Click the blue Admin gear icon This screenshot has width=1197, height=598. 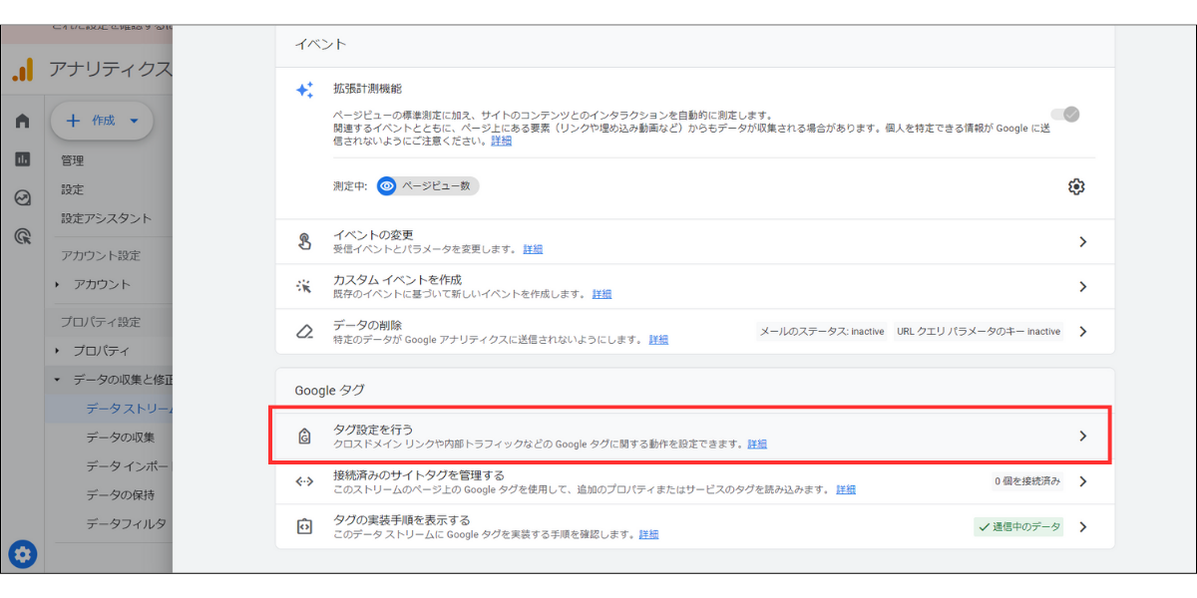22,554
